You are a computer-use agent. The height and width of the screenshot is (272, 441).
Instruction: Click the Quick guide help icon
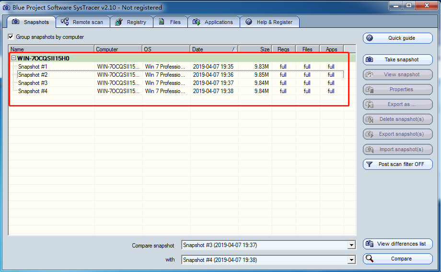point(370,38)
